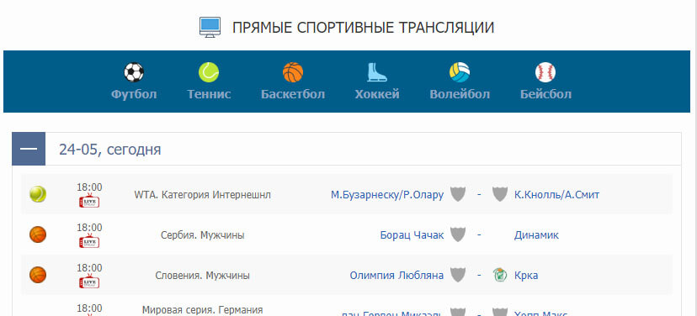
Task: Open the Баскетбол category
Action: click(x=293, y=94)
